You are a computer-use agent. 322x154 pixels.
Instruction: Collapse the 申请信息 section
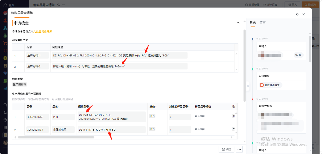[238, 23]
